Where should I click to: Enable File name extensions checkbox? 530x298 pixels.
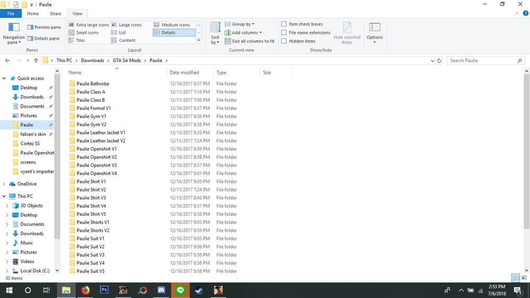[x=284, y=32]
